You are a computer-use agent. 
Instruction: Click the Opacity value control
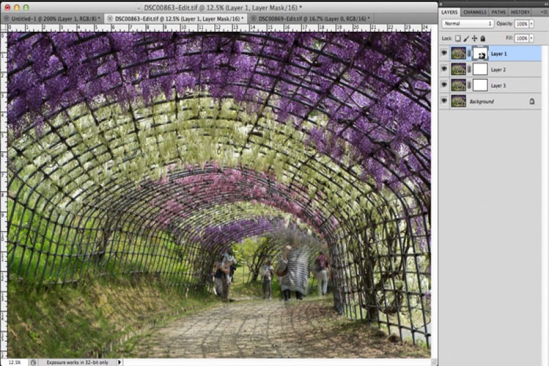pyautogui.click(x=523, y=24)
